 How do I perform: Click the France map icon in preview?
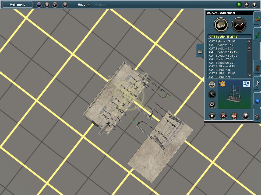point(222,84)
